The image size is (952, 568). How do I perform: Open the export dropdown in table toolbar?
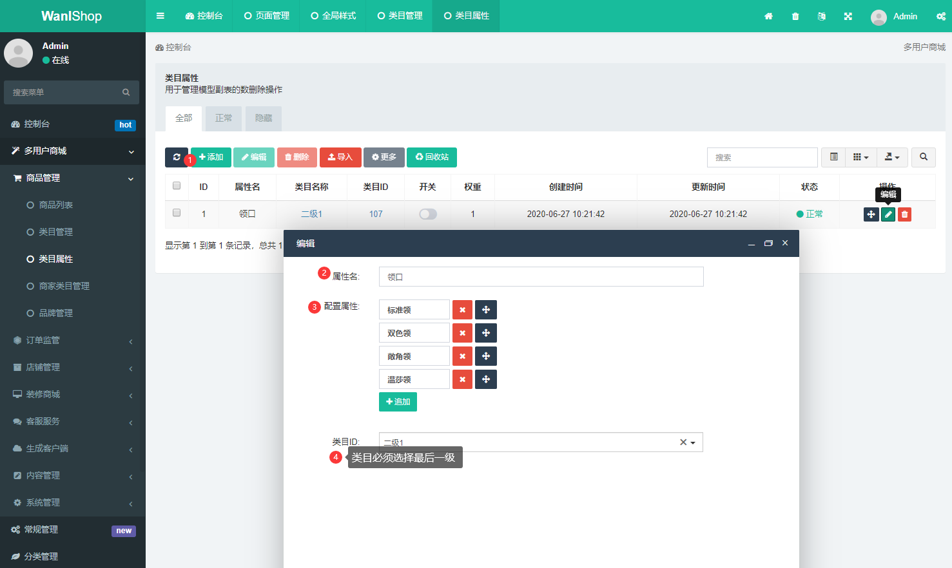pyautogui.click(x=892, y=157)
